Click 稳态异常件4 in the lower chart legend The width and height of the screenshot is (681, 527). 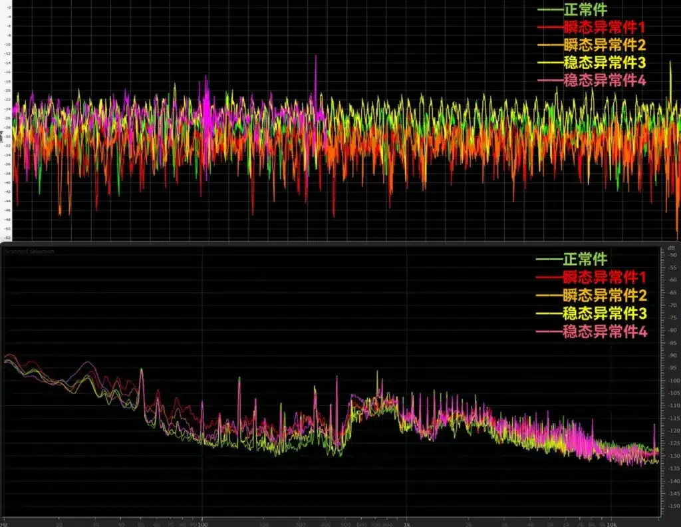click(x=604, y=332)
